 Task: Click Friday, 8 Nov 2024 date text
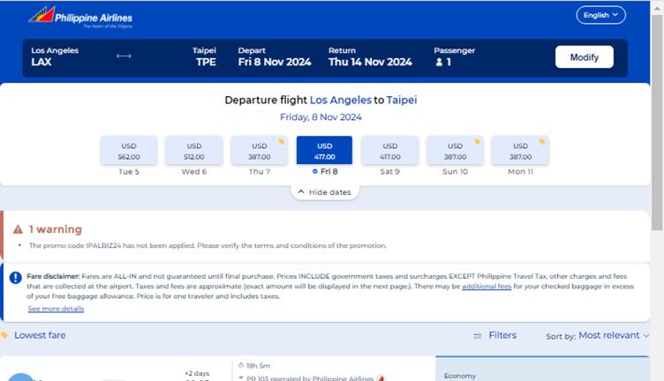(x=321, y=117)
